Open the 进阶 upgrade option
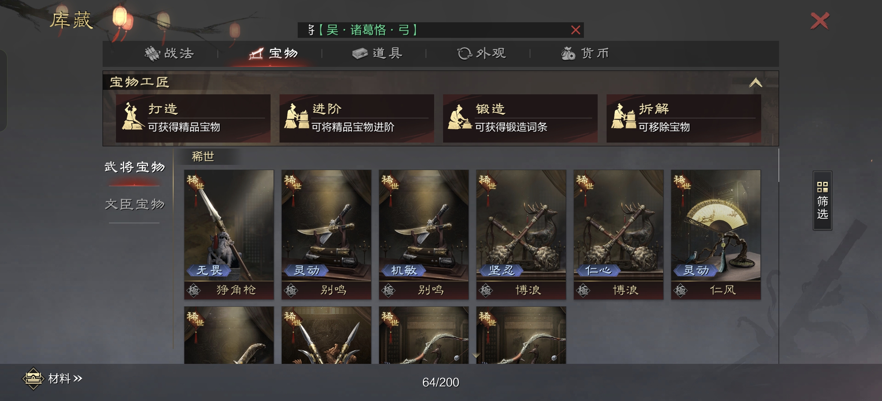 point(356,118)
